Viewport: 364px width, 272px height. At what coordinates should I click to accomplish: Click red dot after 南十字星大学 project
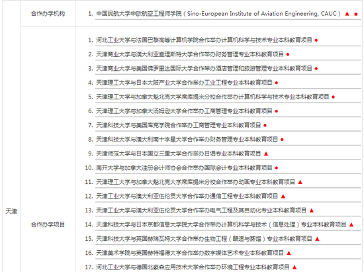click(282, 140)
